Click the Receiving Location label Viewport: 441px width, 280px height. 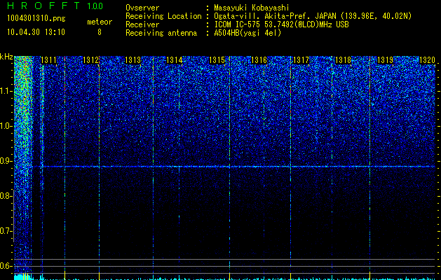point(163,16)
